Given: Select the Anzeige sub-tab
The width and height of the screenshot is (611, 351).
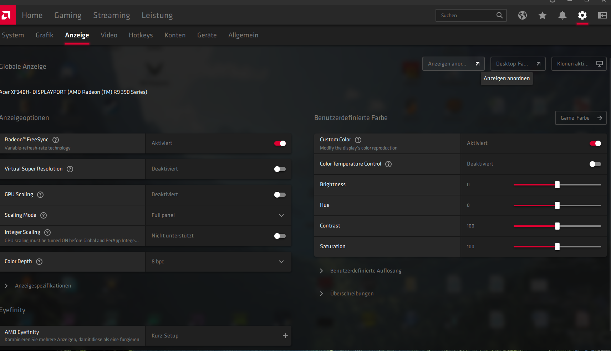Looking at the screenshot, I should (77, 35).
